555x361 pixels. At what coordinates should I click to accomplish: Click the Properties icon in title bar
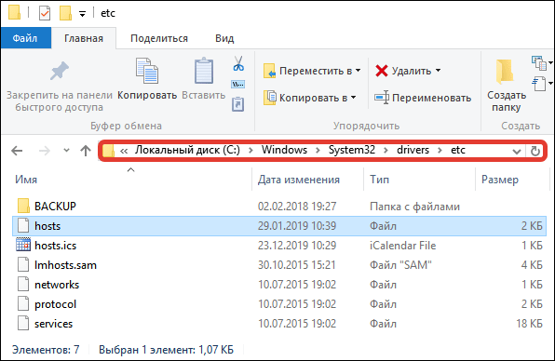click(x=45, y=13)
